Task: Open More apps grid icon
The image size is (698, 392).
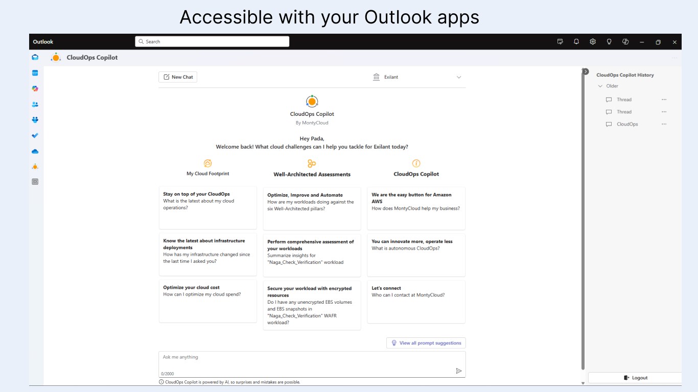Action: click(35, 182)
